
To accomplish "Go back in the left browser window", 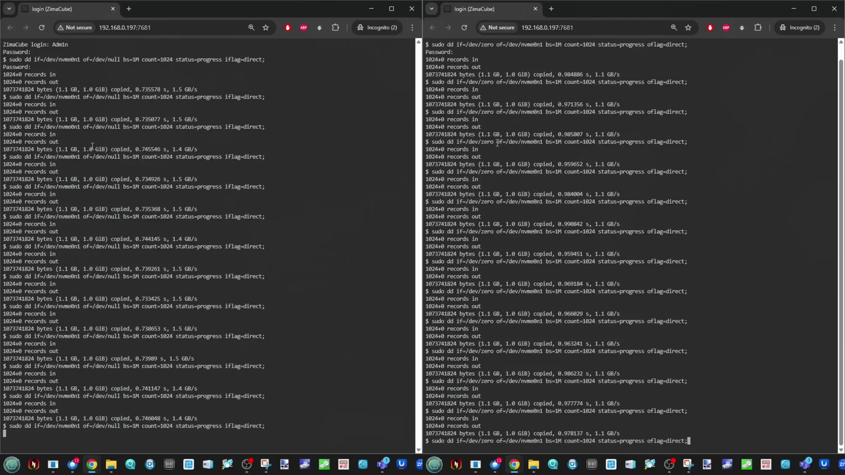I will (10, 27).
